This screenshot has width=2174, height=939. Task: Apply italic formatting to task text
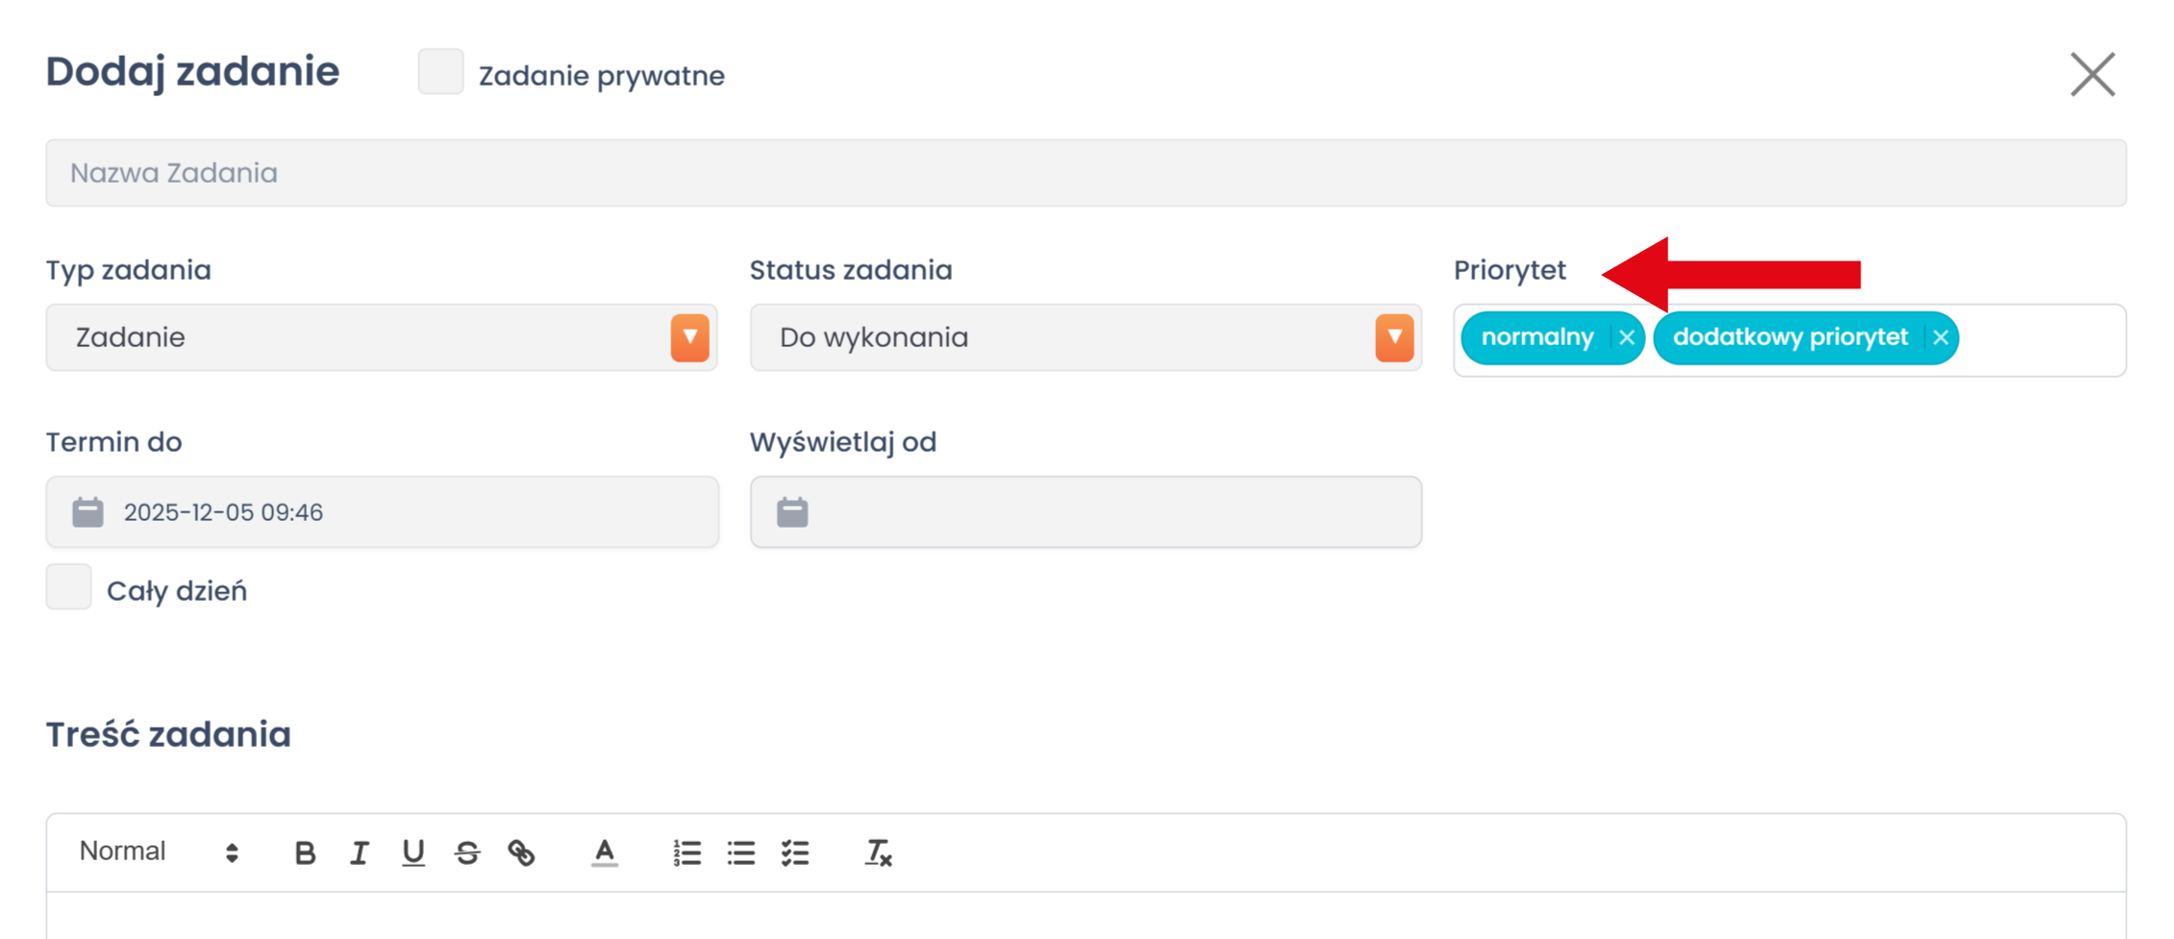(x=359, y=853)
